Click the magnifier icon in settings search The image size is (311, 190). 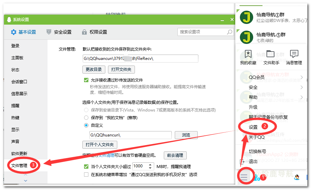230,32
